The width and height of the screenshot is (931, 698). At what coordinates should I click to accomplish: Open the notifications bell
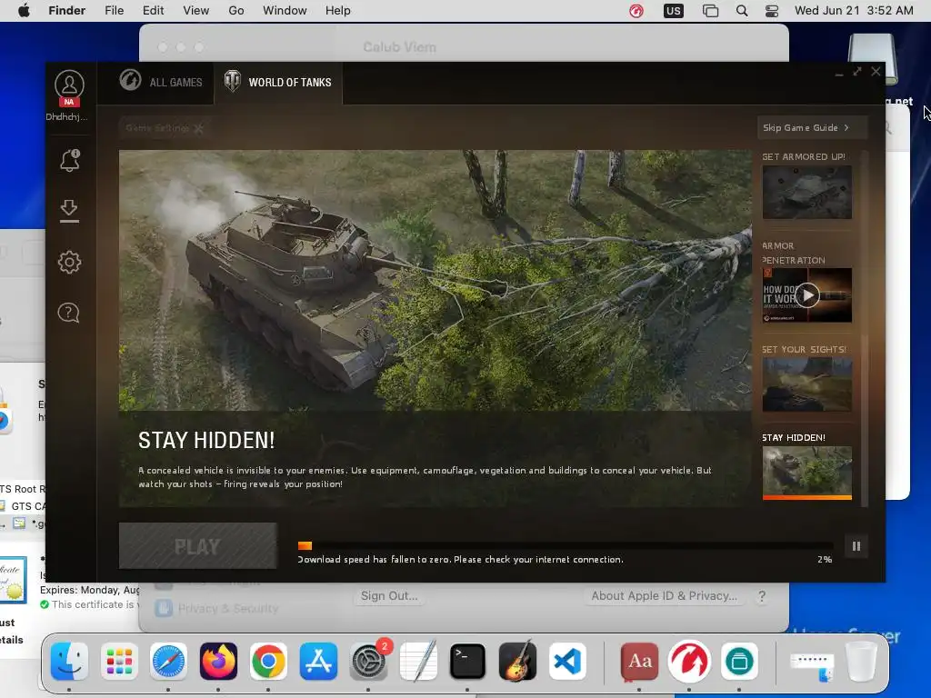[x=69, y=160]
